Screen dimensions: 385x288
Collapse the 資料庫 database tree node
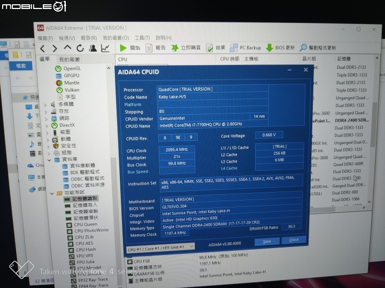[x=49, y=160]
